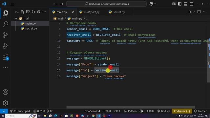The image size is (210, 118).
Task: Show additional activity bar views ellipsis
Action: (5, 68)
